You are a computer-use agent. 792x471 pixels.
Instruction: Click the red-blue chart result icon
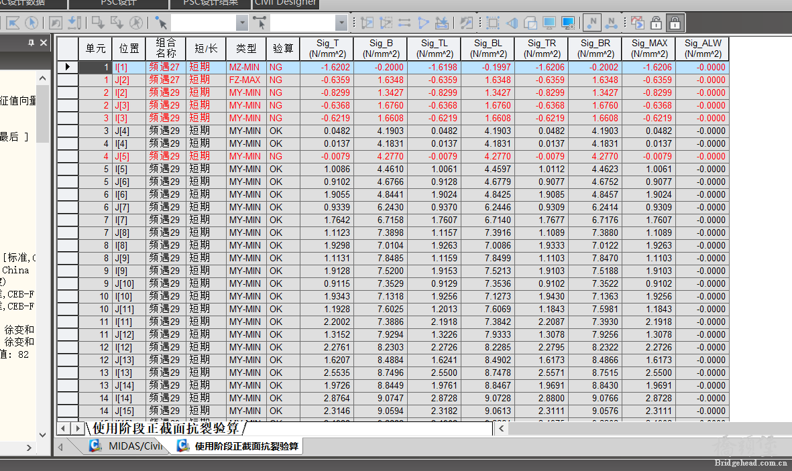click(x=638, y=23)
